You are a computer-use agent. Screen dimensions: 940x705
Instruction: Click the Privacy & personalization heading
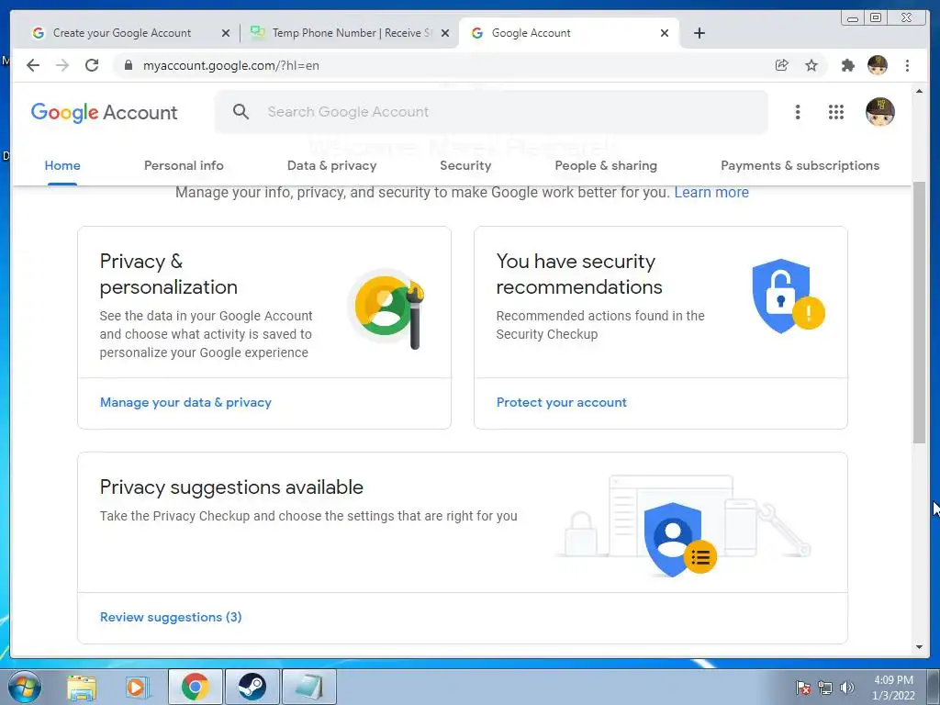coord(169,274)
